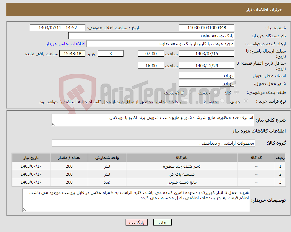
Task: Toggle the Islamic treasury payment checkbox
Action: [x=186, y=101]
